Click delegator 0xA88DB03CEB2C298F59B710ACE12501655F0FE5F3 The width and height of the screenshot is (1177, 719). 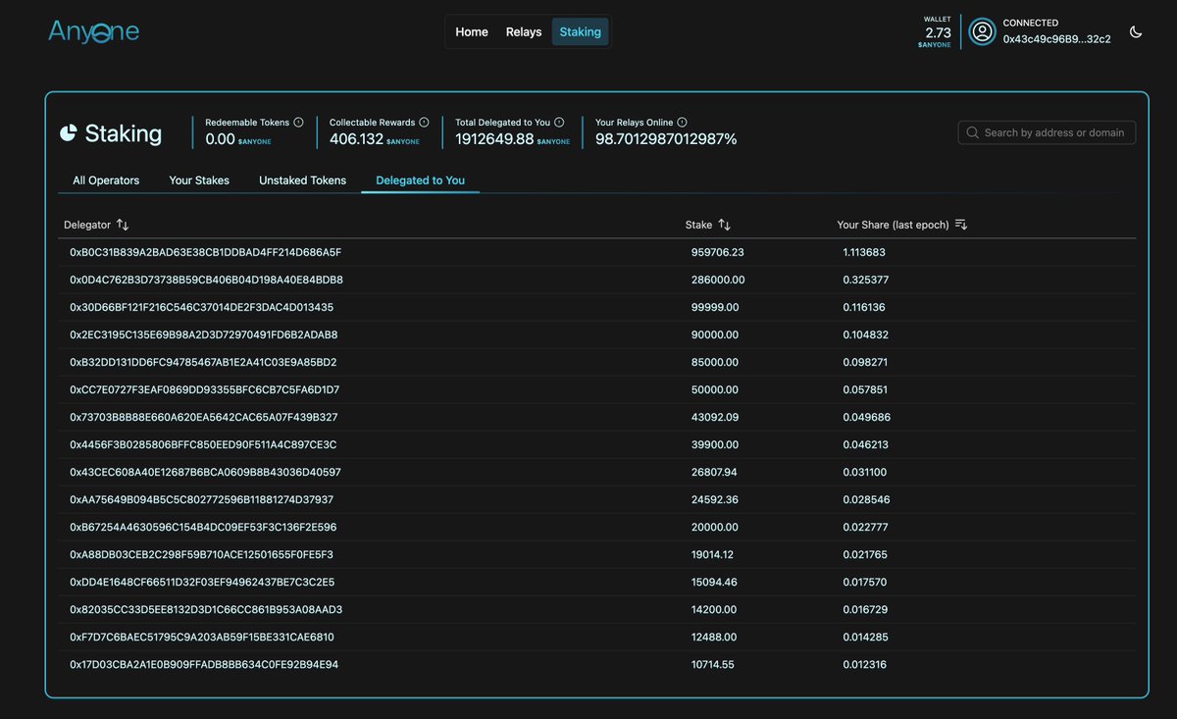click(202, 554)
